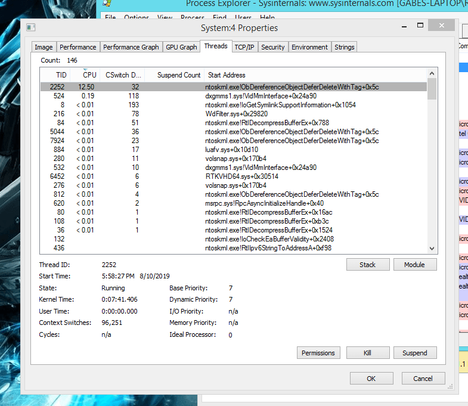Select thread 884 luafv.sys row
This screenshot has height=406, width=468.
233,150
